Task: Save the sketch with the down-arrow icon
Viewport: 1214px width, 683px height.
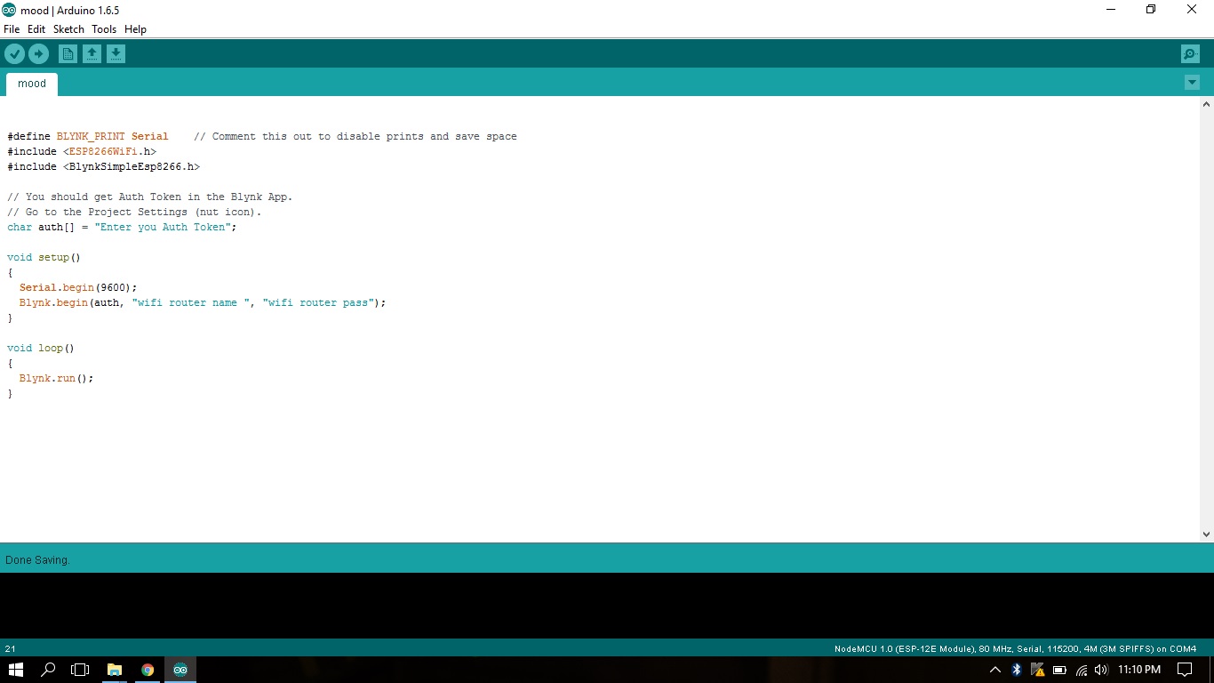Action: point(116,54)
